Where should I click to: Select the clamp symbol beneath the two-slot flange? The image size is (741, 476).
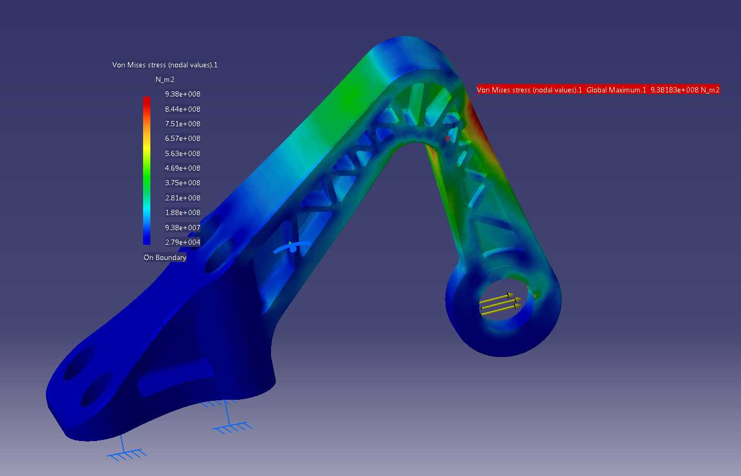tap(127, 449)
